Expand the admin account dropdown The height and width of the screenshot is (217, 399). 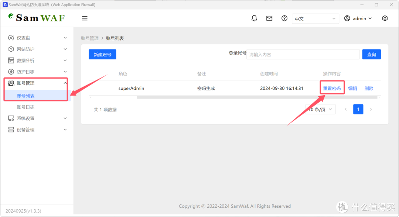[x=357, y=18]
